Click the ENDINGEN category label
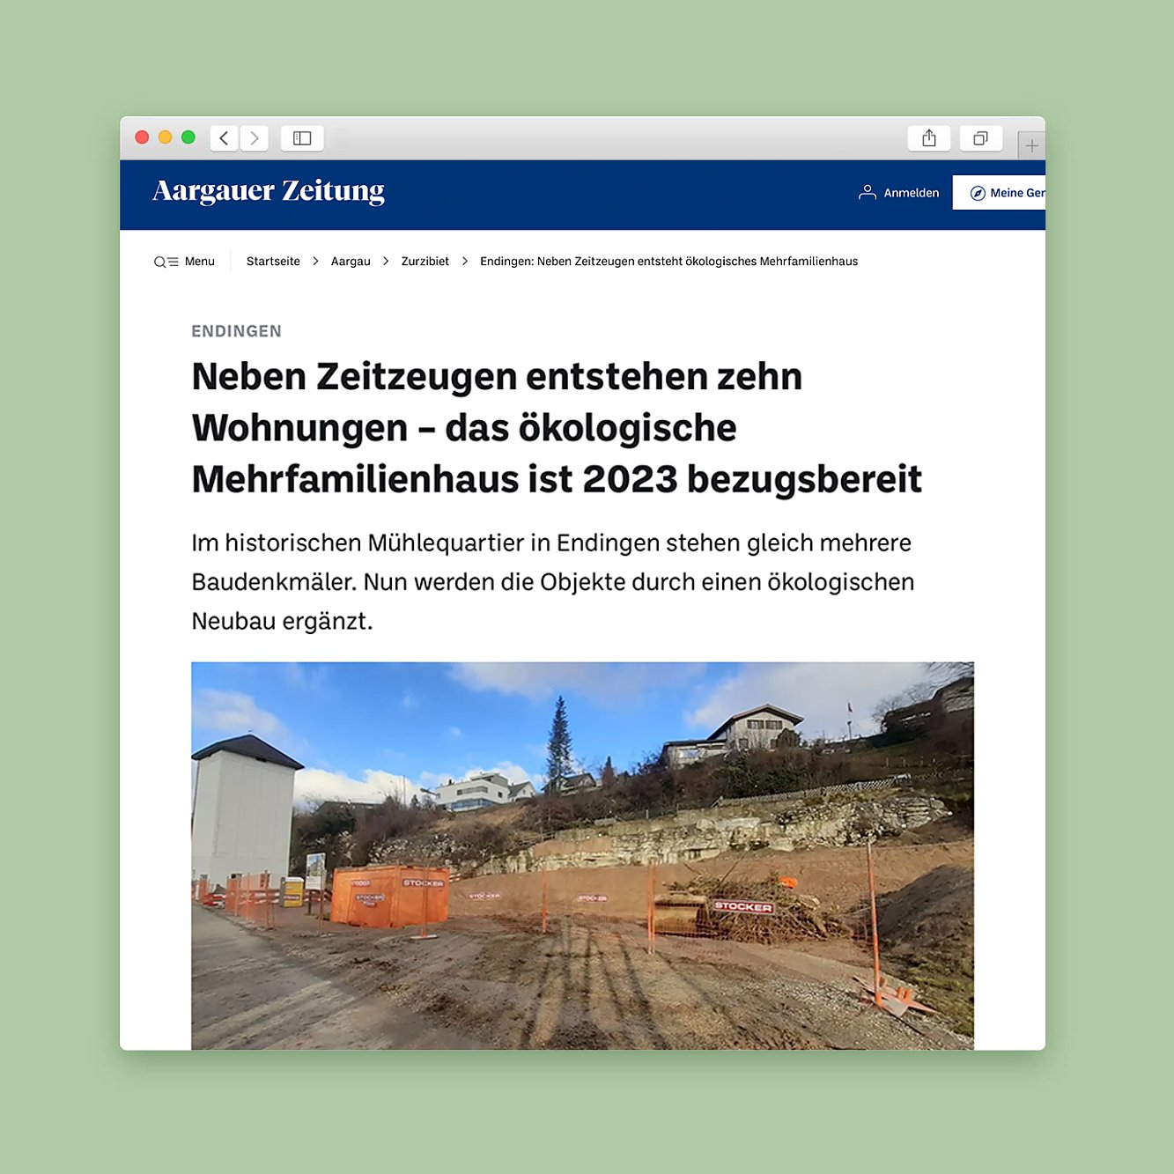 [236, 331]
